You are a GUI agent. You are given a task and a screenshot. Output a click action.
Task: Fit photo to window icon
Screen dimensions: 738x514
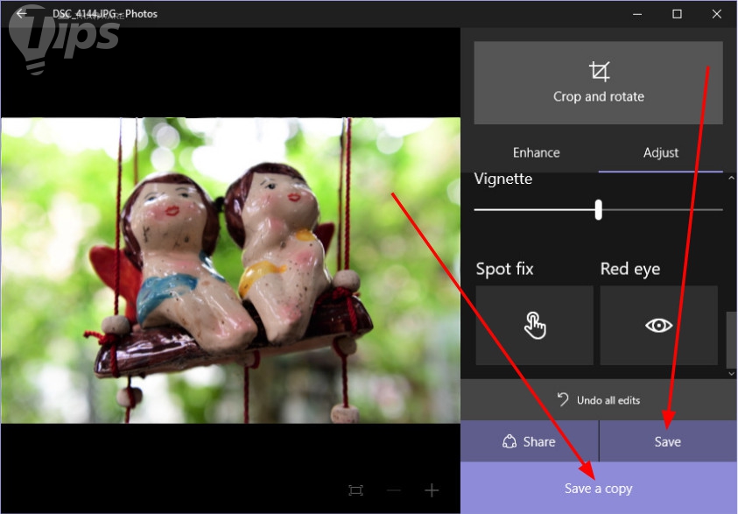(x=355, y=490)
